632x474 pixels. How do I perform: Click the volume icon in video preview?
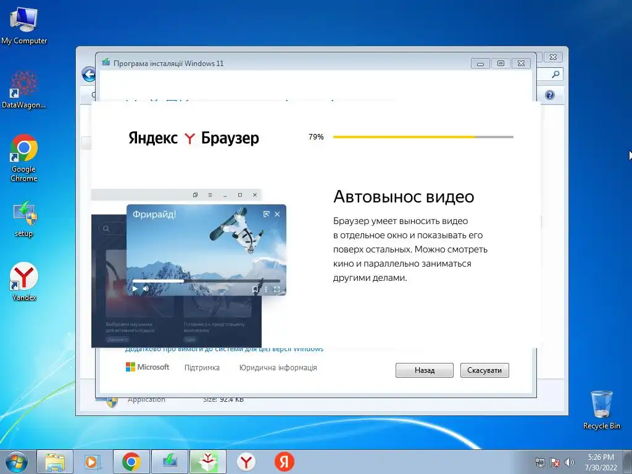[146, 289]
